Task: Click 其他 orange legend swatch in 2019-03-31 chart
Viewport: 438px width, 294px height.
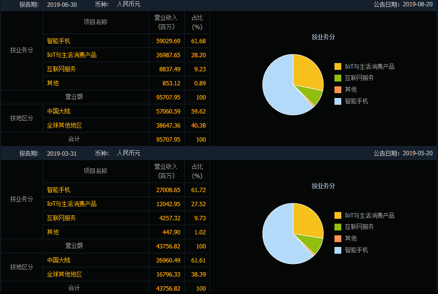Action: (x=338, y=239)
